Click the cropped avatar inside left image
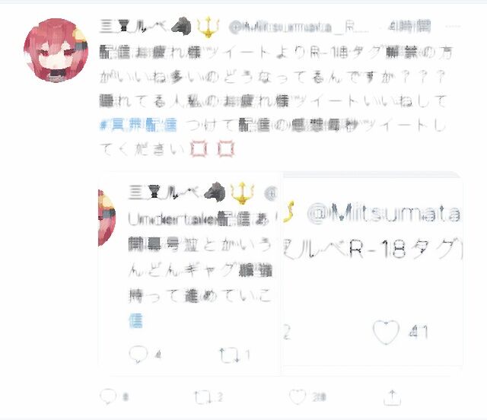 point(107,218)
